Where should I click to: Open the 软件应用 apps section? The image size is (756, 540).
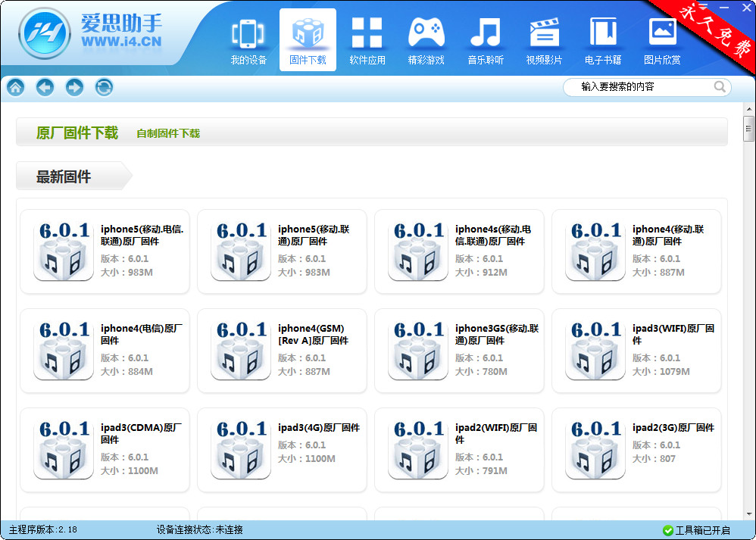367,41
